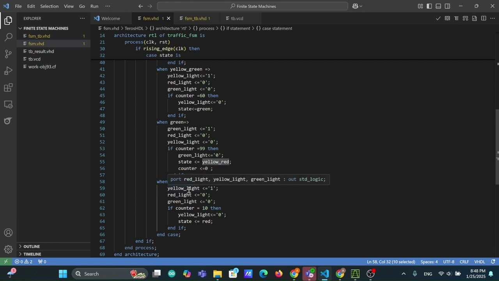Switch to the Welcome tab
This screenshot has width=499, height=281.
point(110,18)
